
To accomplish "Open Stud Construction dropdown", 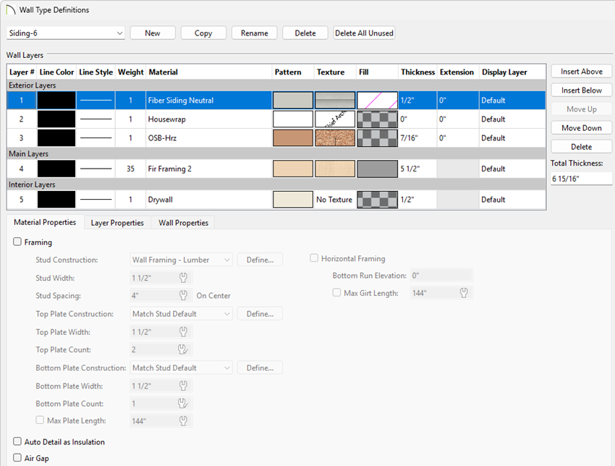I will 181,260.
